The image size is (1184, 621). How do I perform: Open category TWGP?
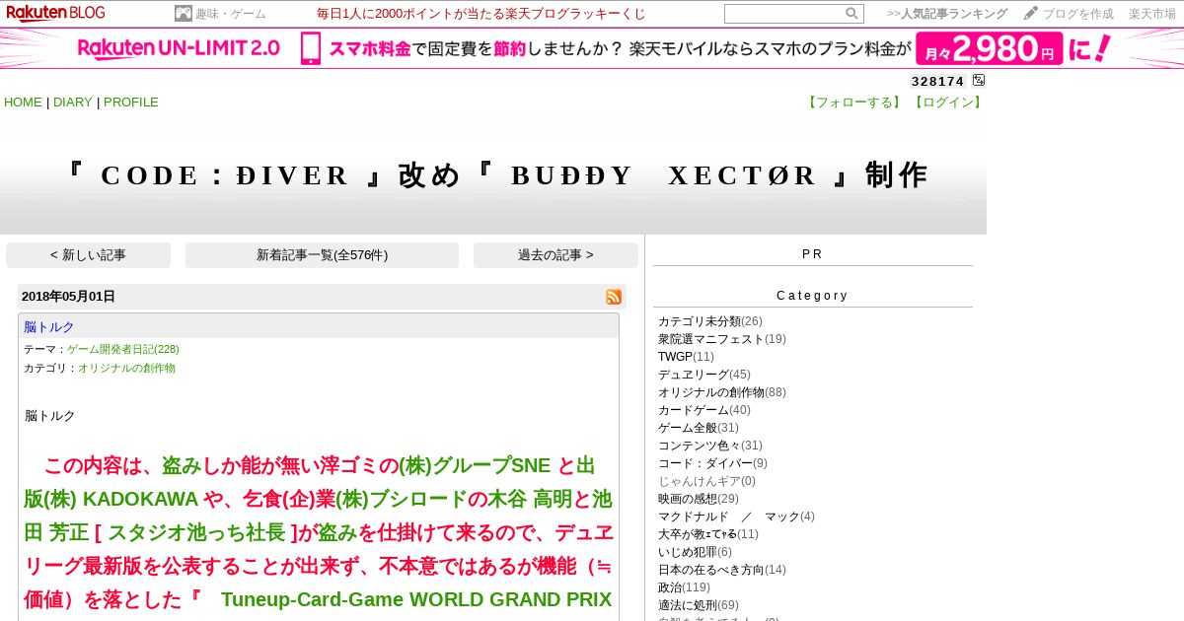pyautogui.click(x=675, y=357)
